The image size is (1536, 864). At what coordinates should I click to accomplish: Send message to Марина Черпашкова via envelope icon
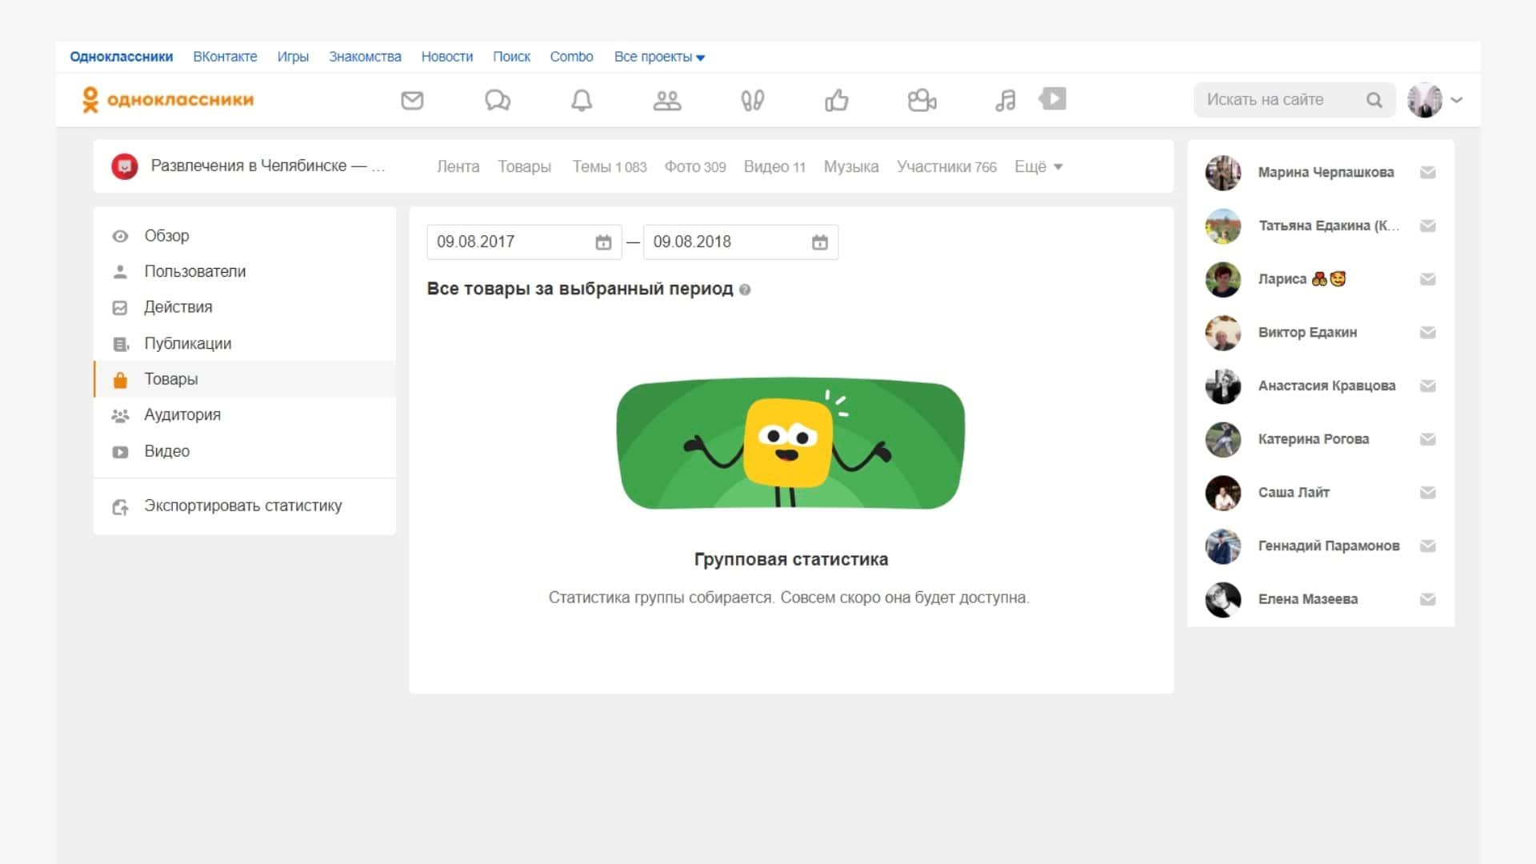pyautogui.click(x=1427, y=173)
